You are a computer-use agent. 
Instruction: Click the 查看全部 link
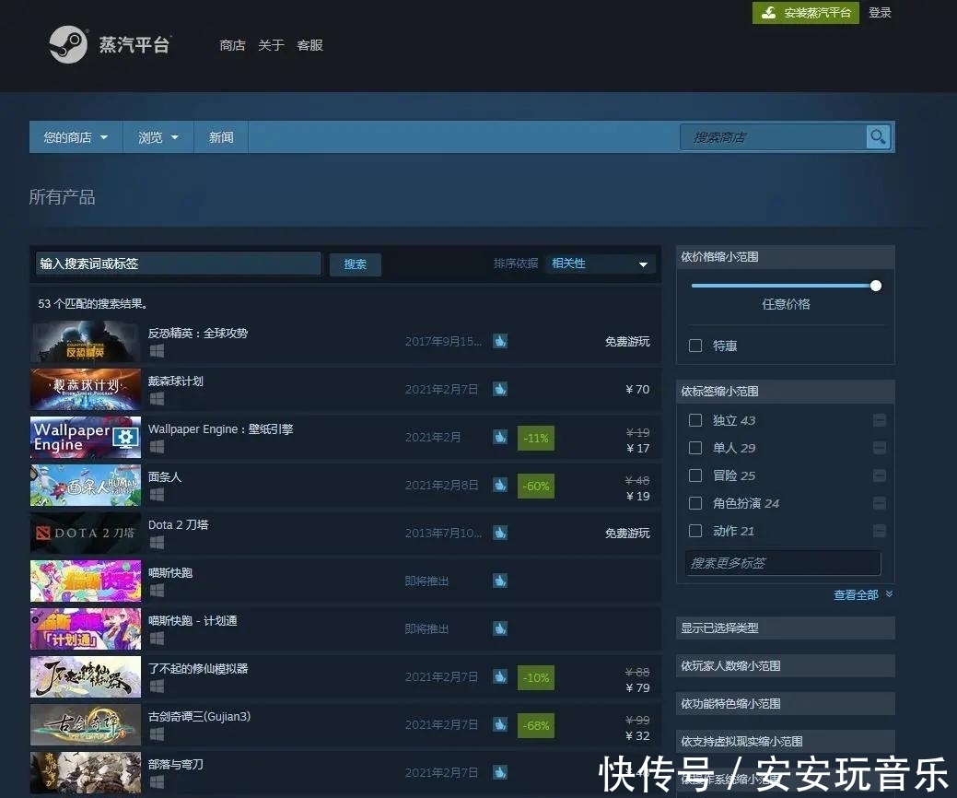click(x=856, y=594)
